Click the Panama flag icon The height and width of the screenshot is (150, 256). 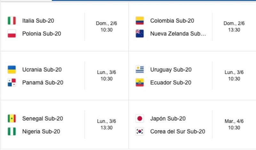(x=12, y=83)
